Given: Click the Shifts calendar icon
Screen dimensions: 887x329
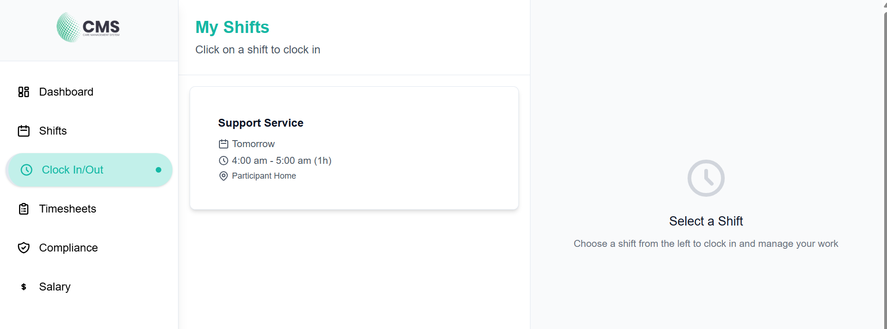Looking at the screenshot, I should click(24, 130).
